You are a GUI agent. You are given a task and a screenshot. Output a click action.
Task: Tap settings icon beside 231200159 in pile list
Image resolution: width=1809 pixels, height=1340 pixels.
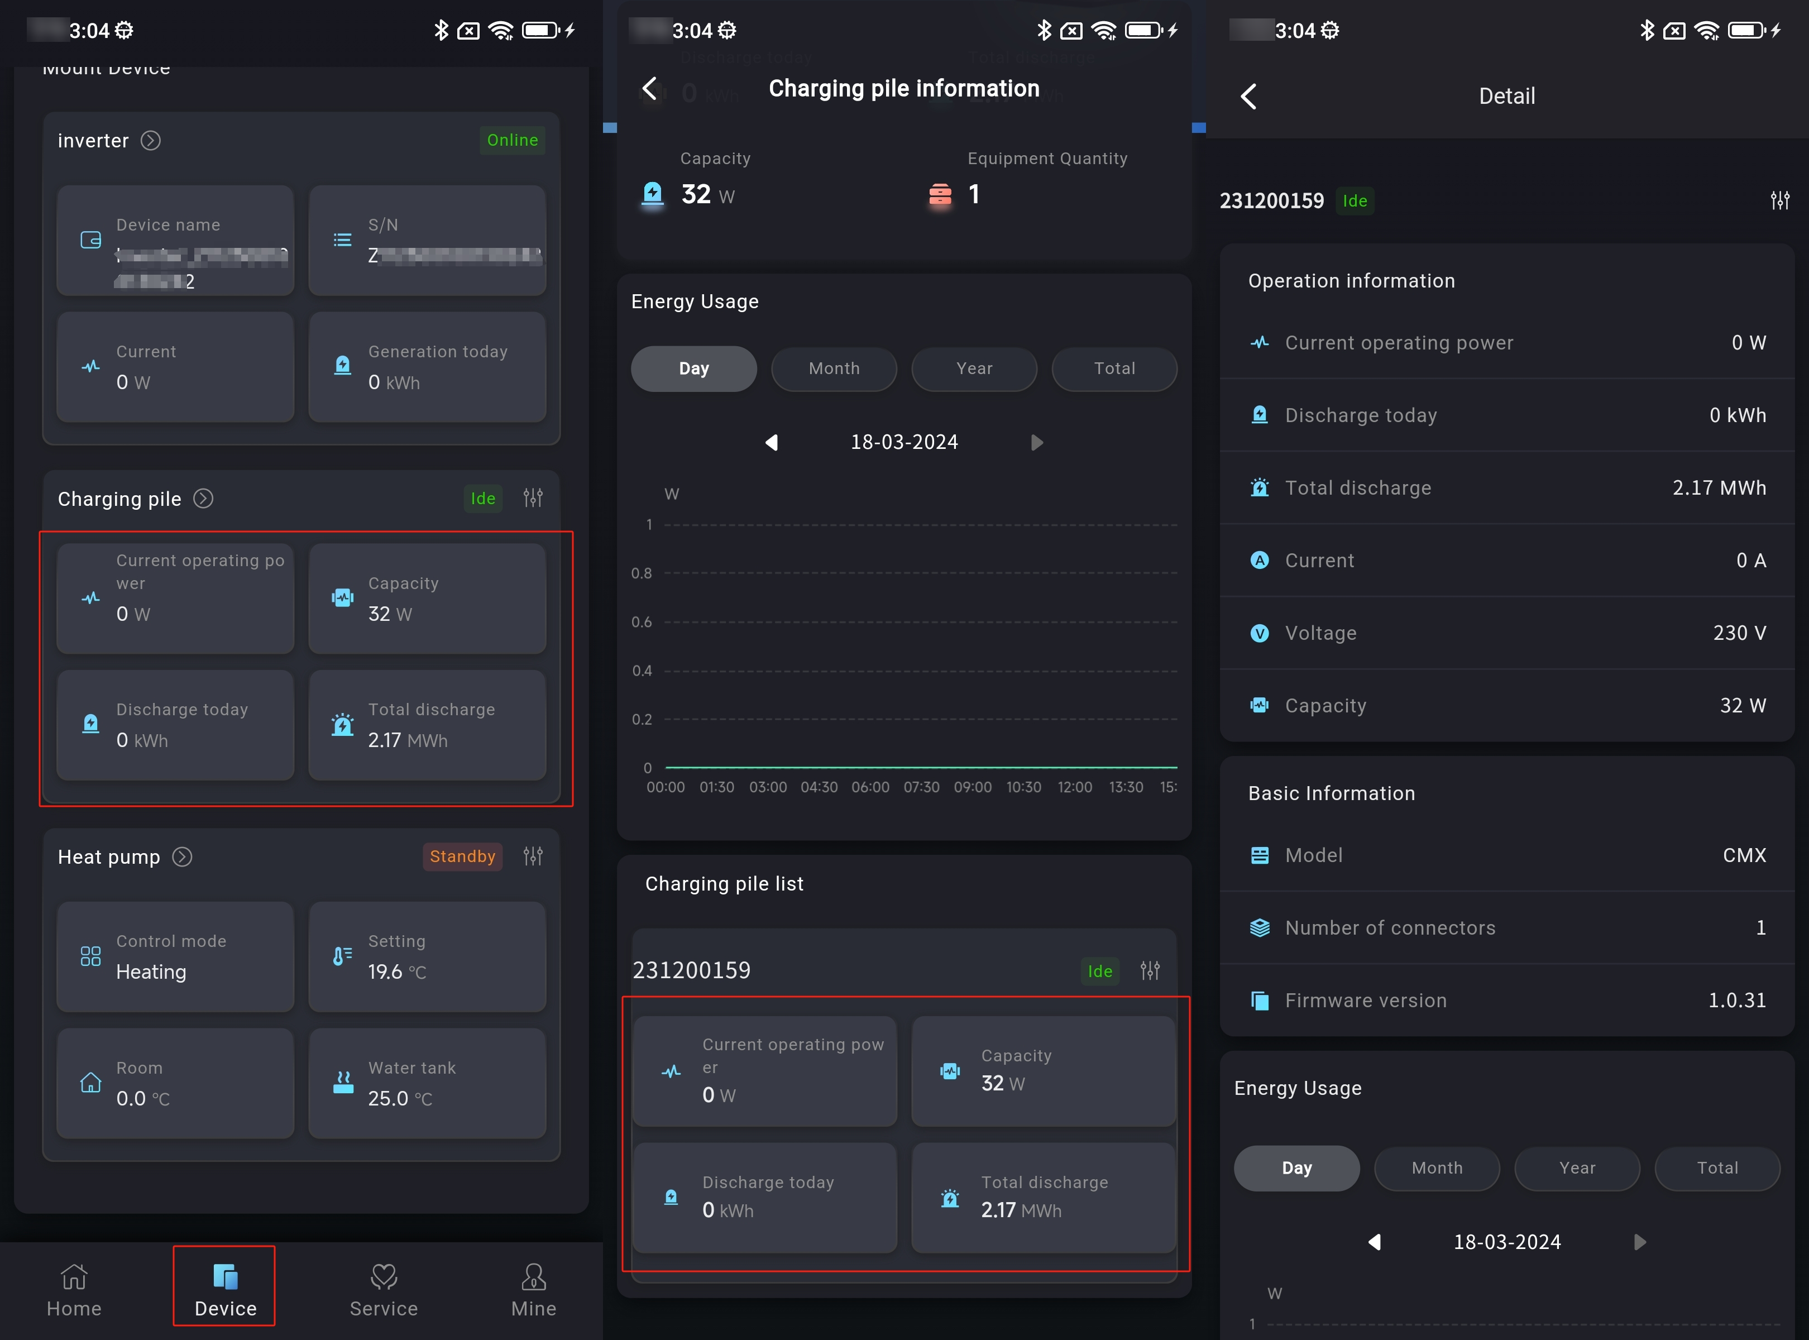[1150, 970]
